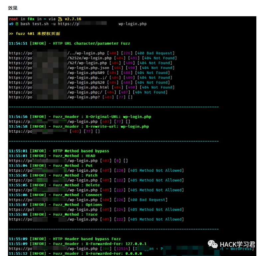Click the Fuzz_Method : Put line

(51, 165)
